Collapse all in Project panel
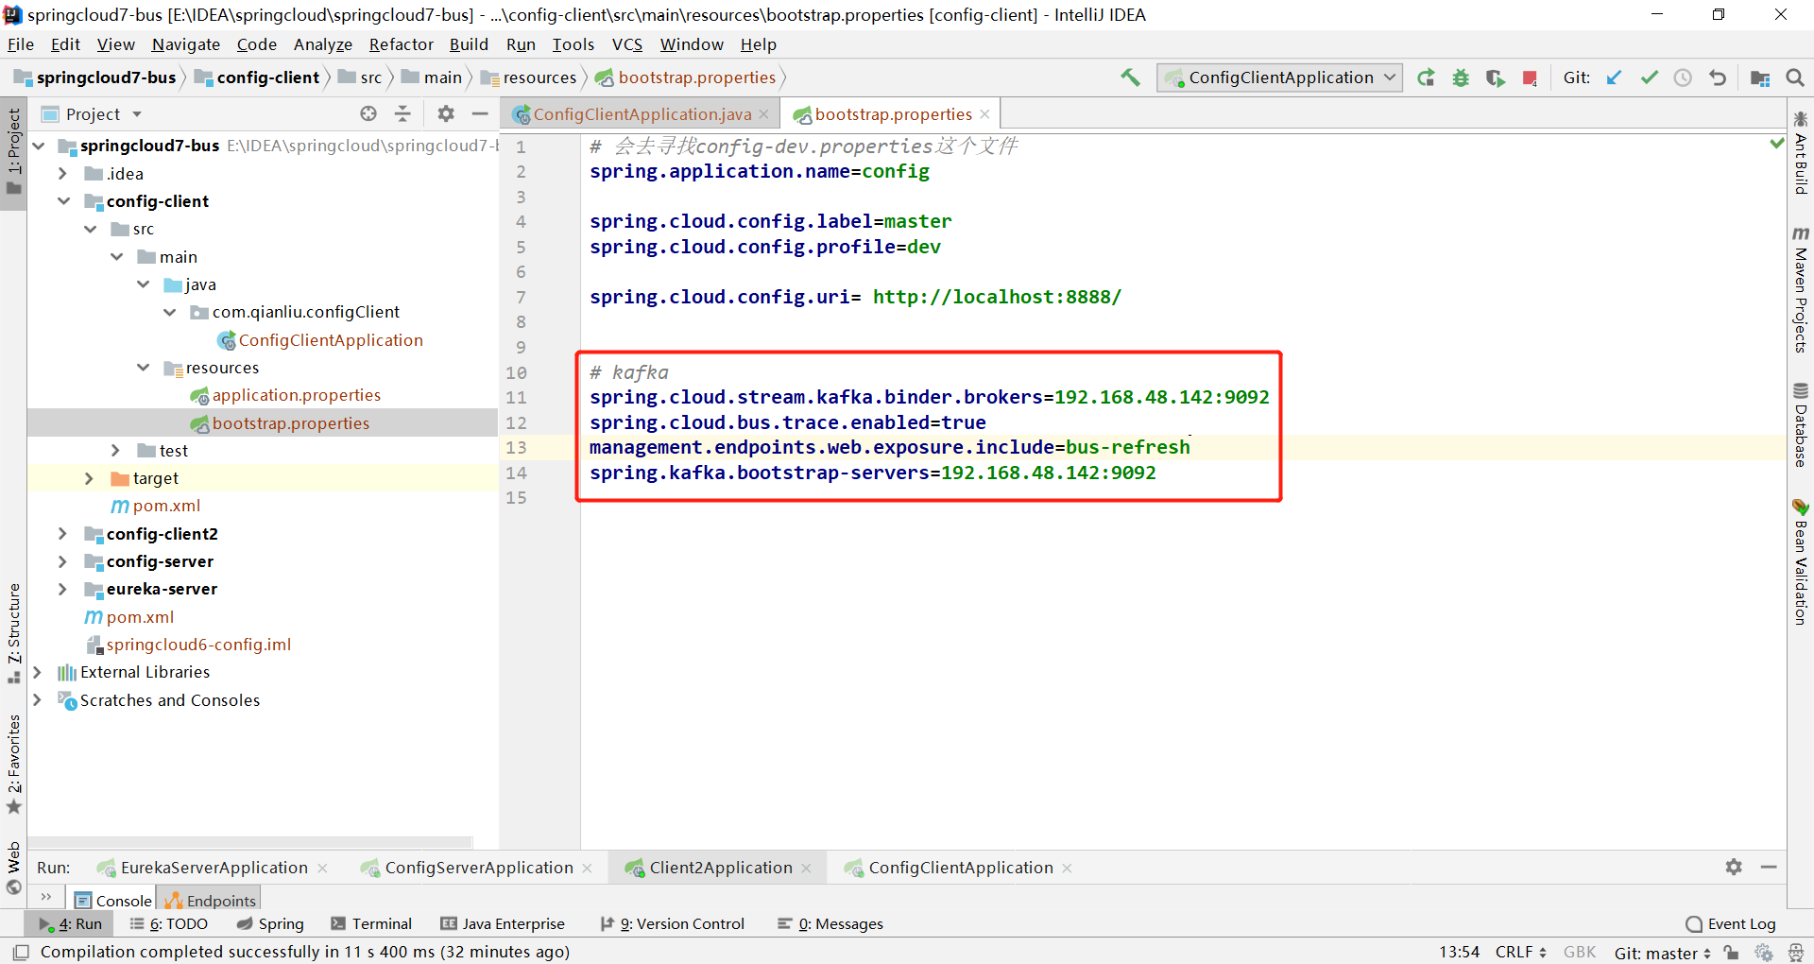The width and height of the screenshot is (1814, 964). click(402, 113)
